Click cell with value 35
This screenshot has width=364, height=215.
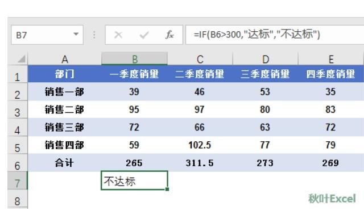pos(331,92)
